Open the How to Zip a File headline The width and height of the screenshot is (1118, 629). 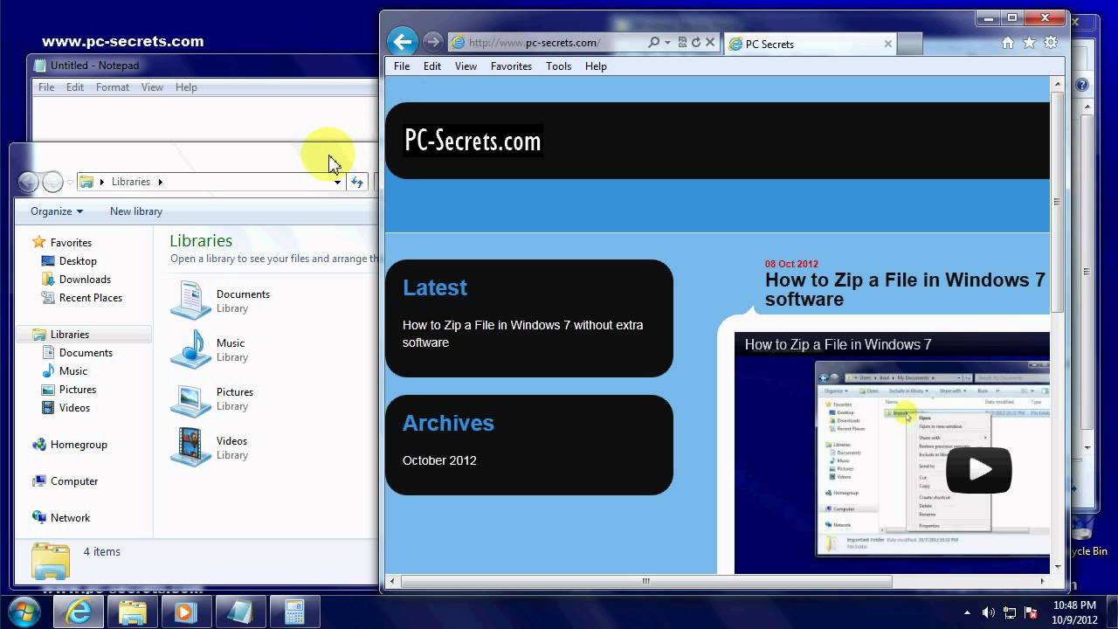907,289
